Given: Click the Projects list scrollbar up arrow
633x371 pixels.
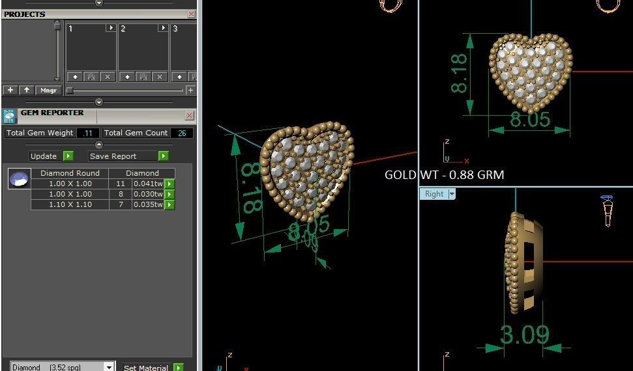Looking at the screenshot, I should click(x=57, y=23).
